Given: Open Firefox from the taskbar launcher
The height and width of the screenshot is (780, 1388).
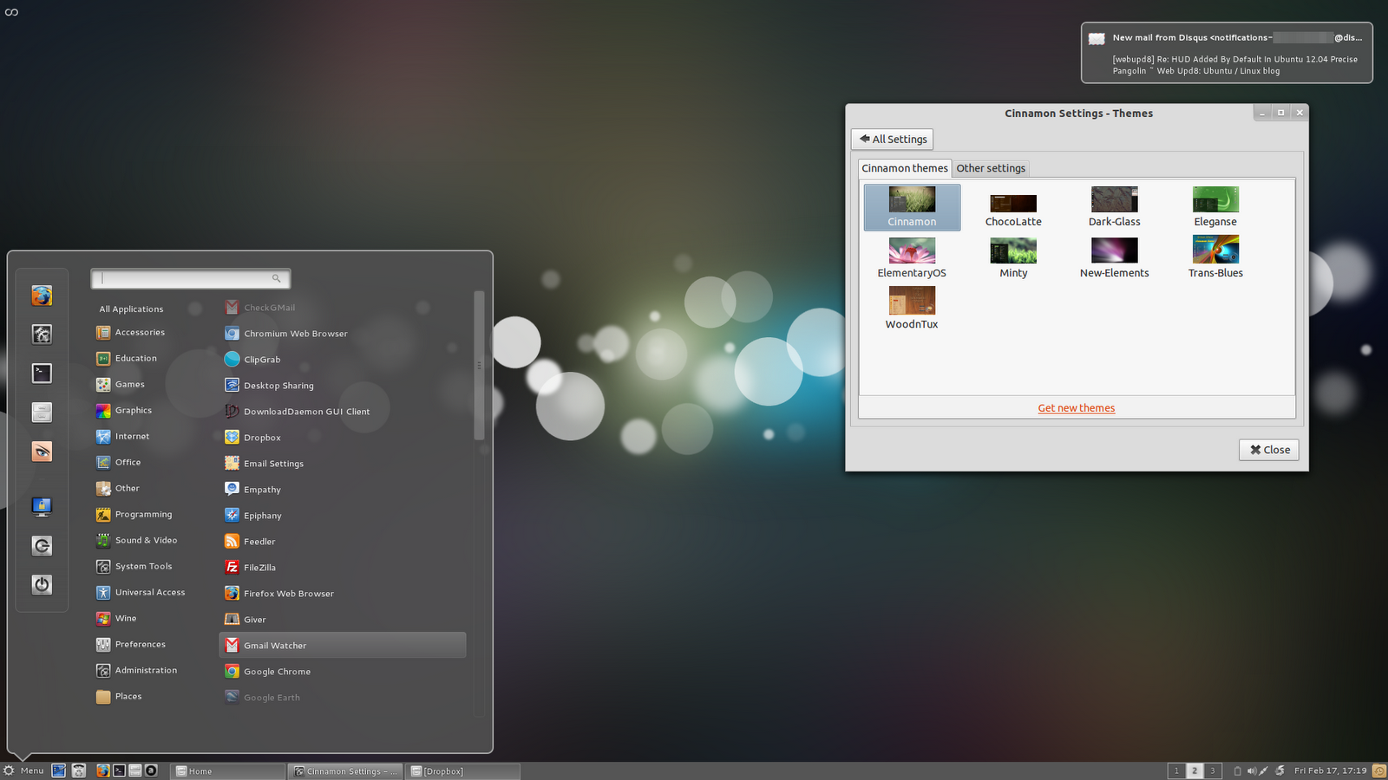Looking at the screenshot, I should pos(103,770).
